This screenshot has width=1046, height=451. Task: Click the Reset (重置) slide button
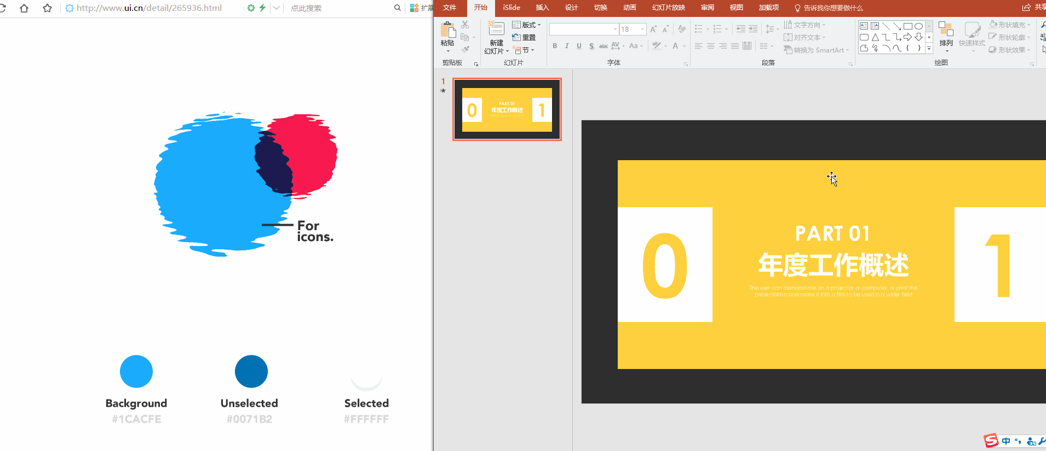point(524,38)
